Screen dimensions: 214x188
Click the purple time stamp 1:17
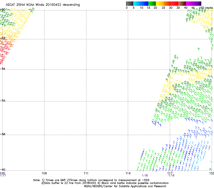(3, 176)
